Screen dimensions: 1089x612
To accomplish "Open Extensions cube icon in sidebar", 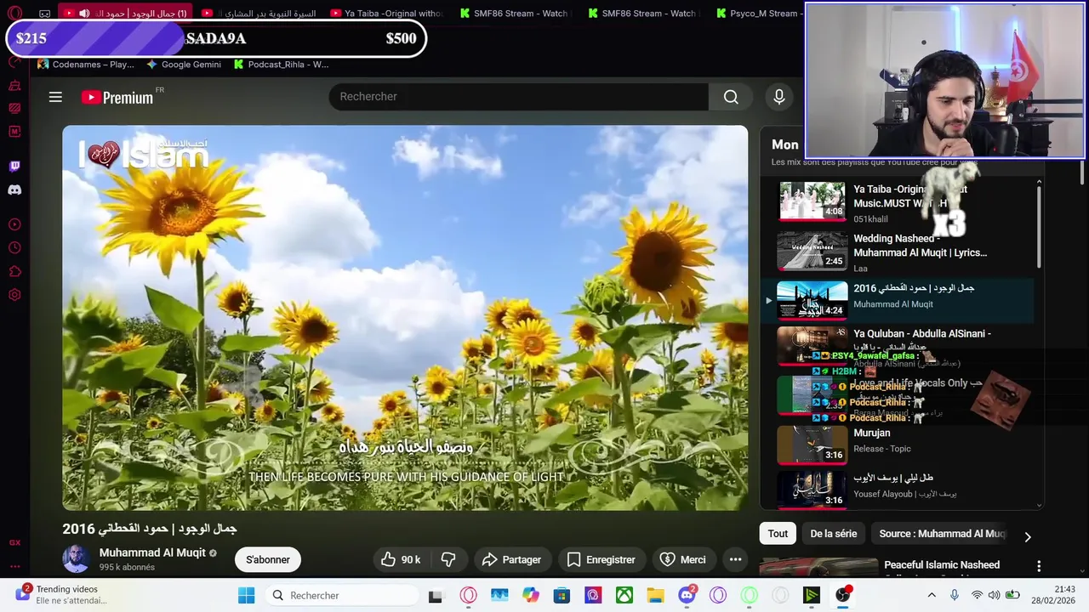I will (14, 272).
